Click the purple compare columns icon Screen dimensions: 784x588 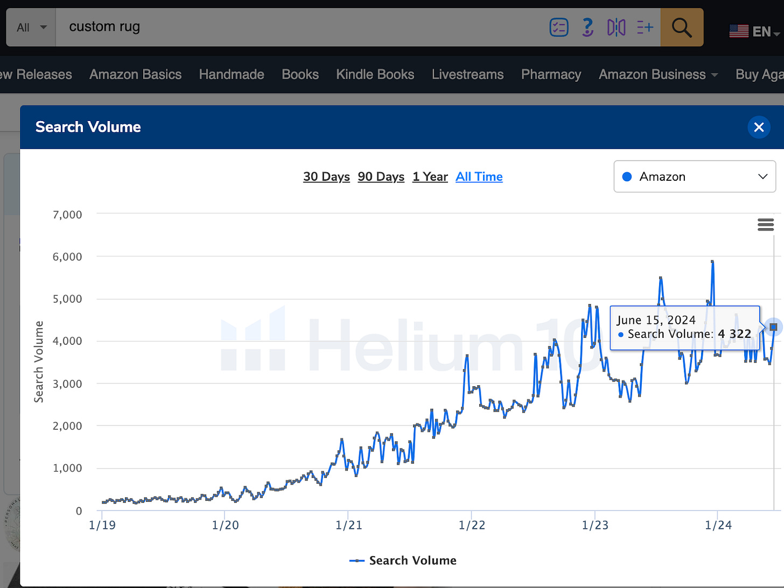616,27
